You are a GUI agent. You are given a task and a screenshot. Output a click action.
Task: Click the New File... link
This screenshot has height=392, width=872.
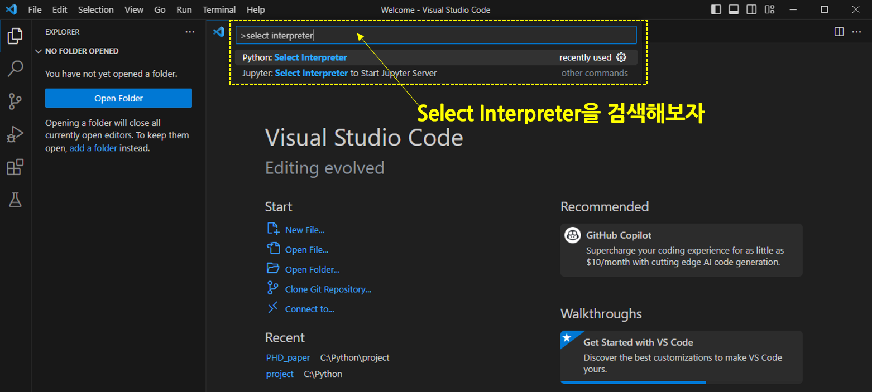305,230
